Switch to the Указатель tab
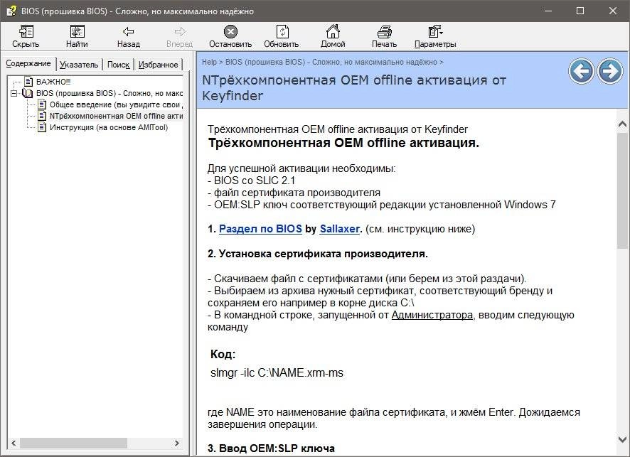Viewport: 630px width, 457px height. click(x=79, y=65)
